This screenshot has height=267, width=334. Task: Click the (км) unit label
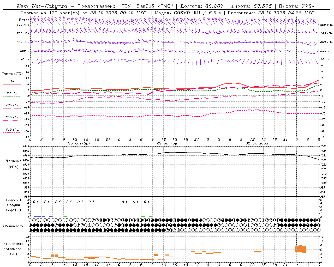pyautogui.click(x=13, y=254)
